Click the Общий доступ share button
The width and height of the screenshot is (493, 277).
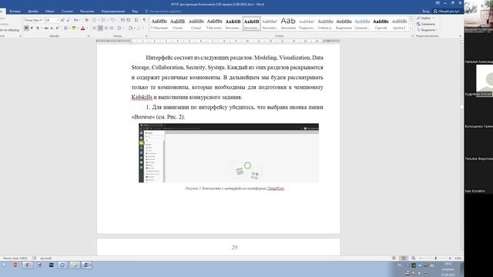446,11
